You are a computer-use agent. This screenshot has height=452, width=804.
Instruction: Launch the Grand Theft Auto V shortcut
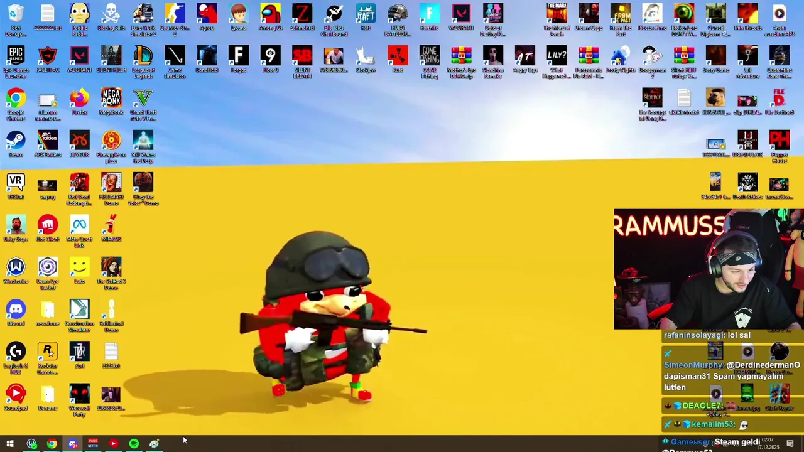click(x=143, y=104)
